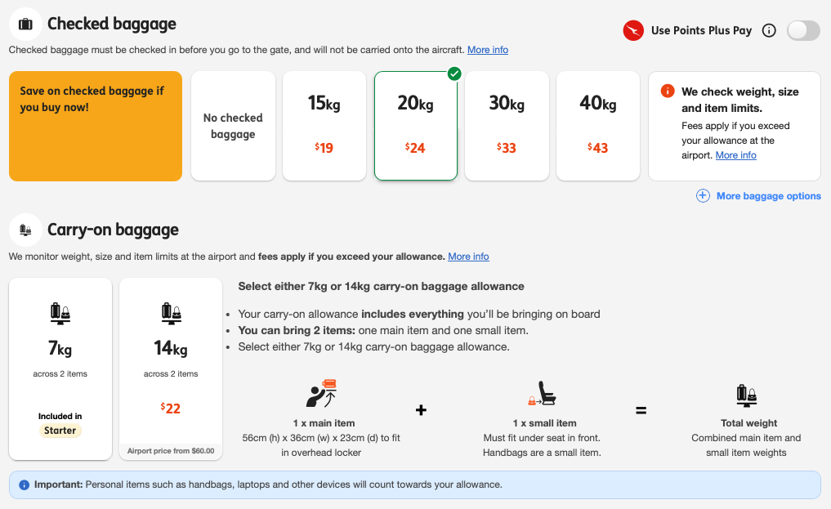Select the 15kg checked baggage option

click(324, 124)
